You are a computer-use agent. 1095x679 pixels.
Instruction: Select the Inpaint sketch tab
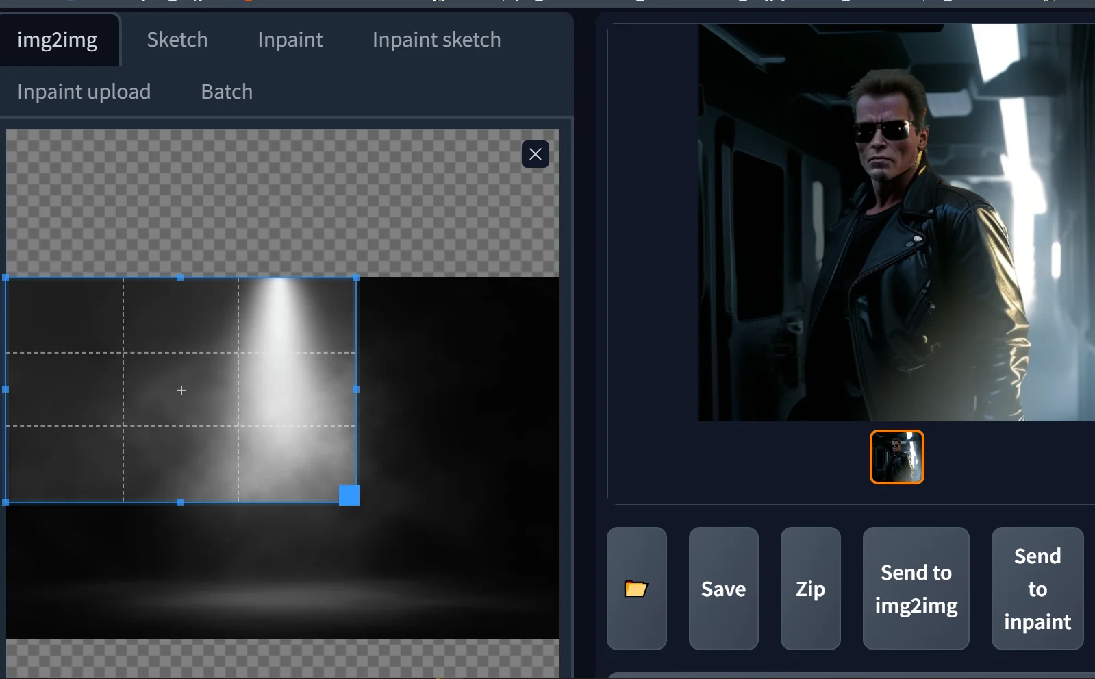pyautogui.click(x=437, y=40)
